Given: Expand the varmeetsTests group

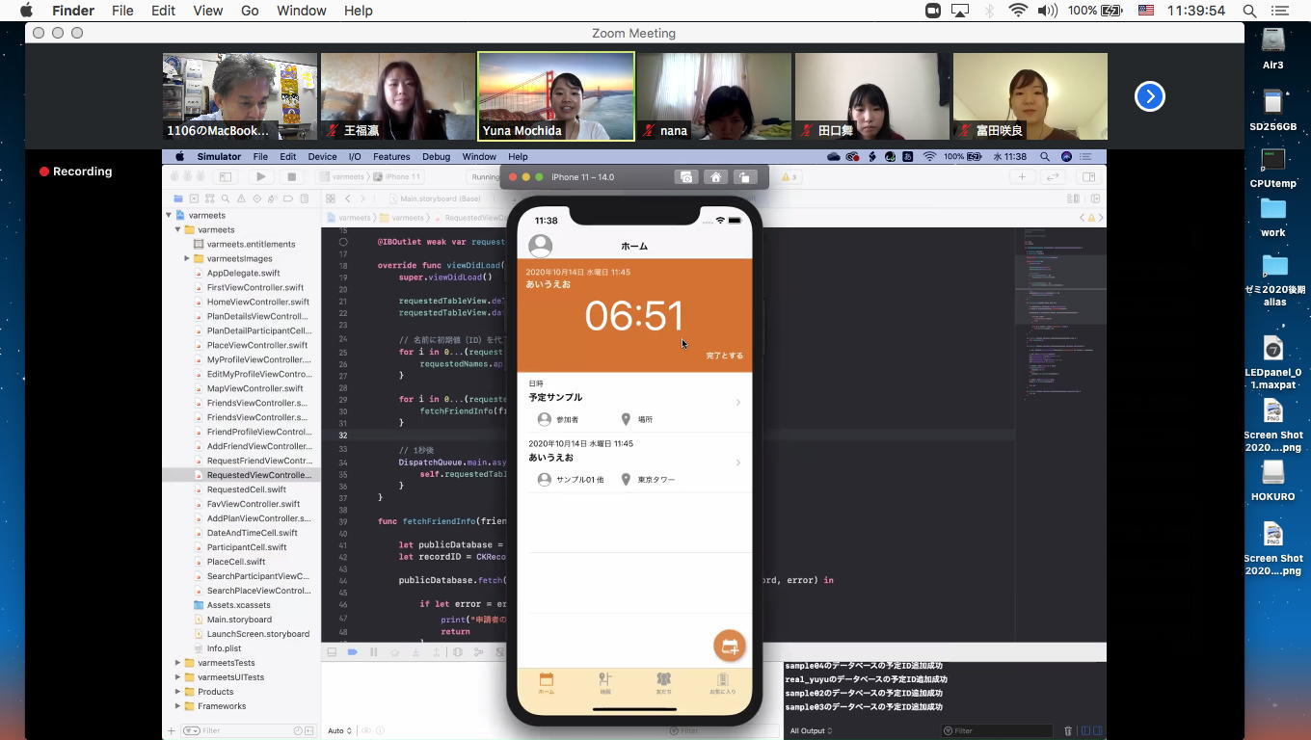Looking at the screenshot, I should (178, 663).
